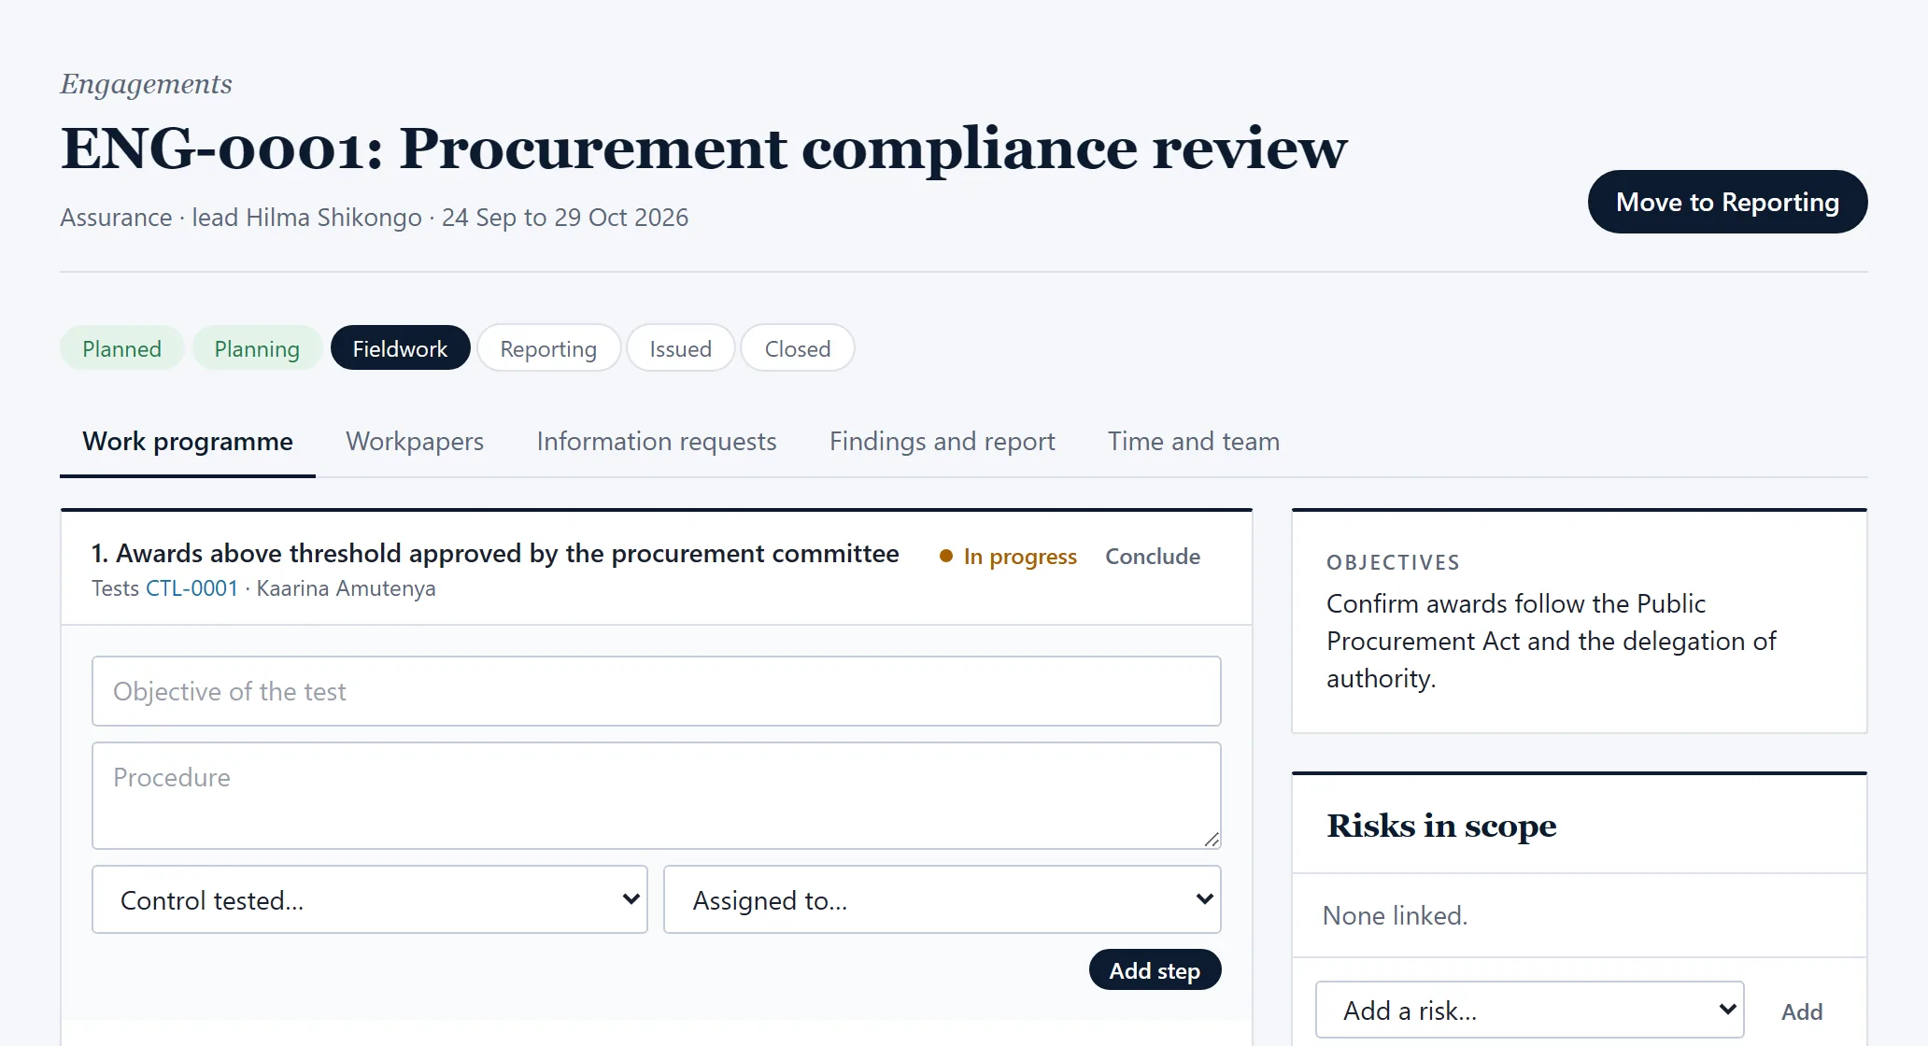Click the Kaarina Amutenya assignee name

tap(346, 588)
